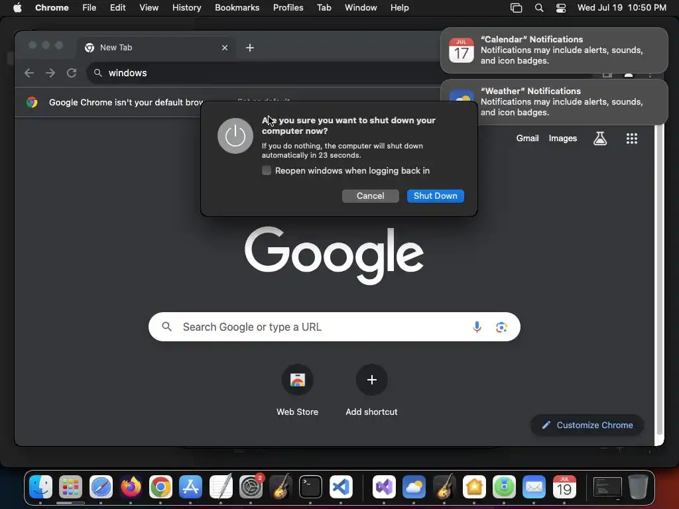This screenshot has height=509, width=679.
Task: Enable Reopen windows when logging back in
Action: [267, 170]
